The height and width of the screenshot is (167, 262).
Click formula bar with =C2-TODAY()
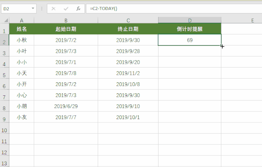[x=174, y=9]
